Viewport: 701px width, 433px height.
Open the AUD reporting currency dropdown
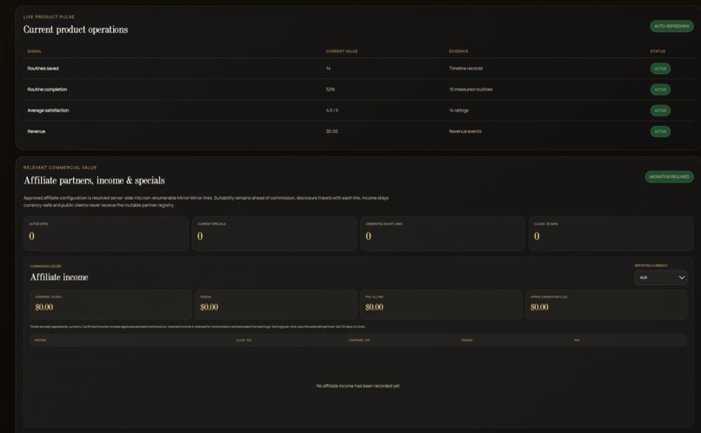pyautogui.click(x=660, y=277)
